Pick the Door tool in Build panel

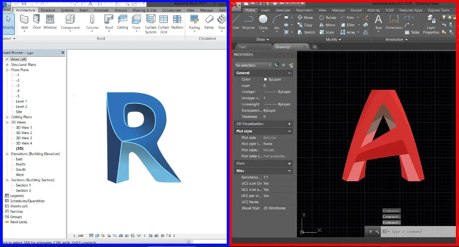(37, 22)
